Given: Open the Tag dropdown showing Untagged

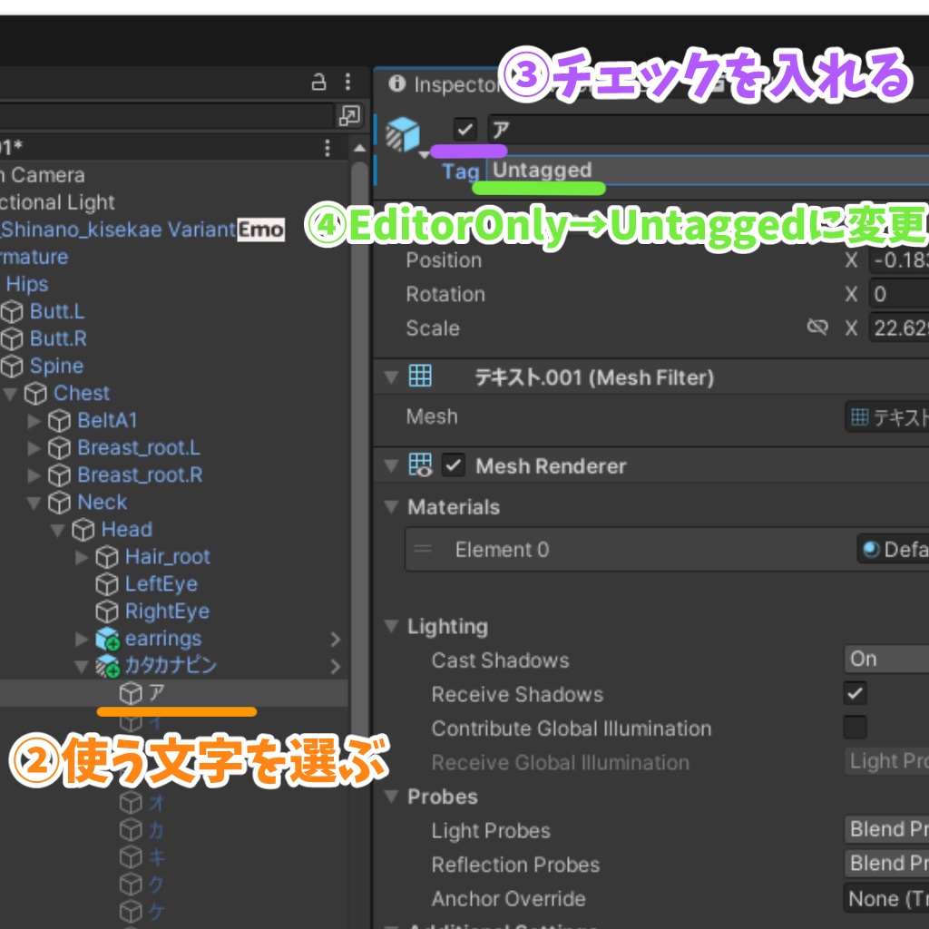Looking at the screenshot, I should (x=708, y=171).
